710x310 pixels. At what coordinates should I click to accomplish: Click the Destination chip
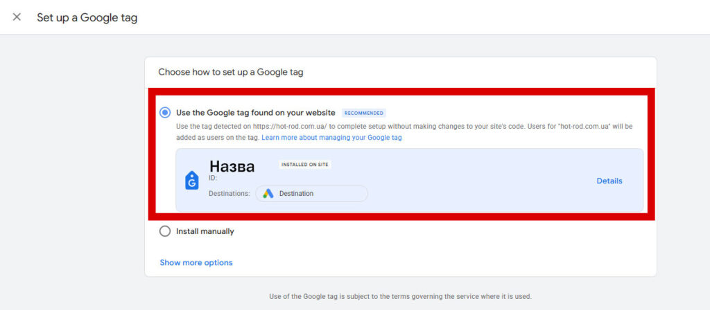pos(311,194)
